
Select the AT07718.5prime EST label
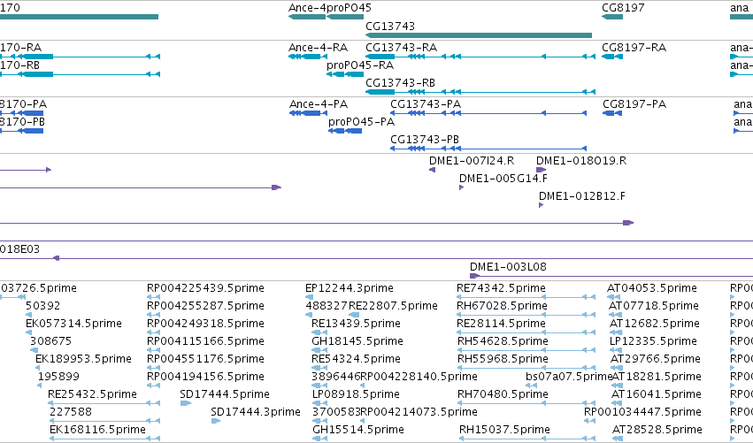coord(654,306)
